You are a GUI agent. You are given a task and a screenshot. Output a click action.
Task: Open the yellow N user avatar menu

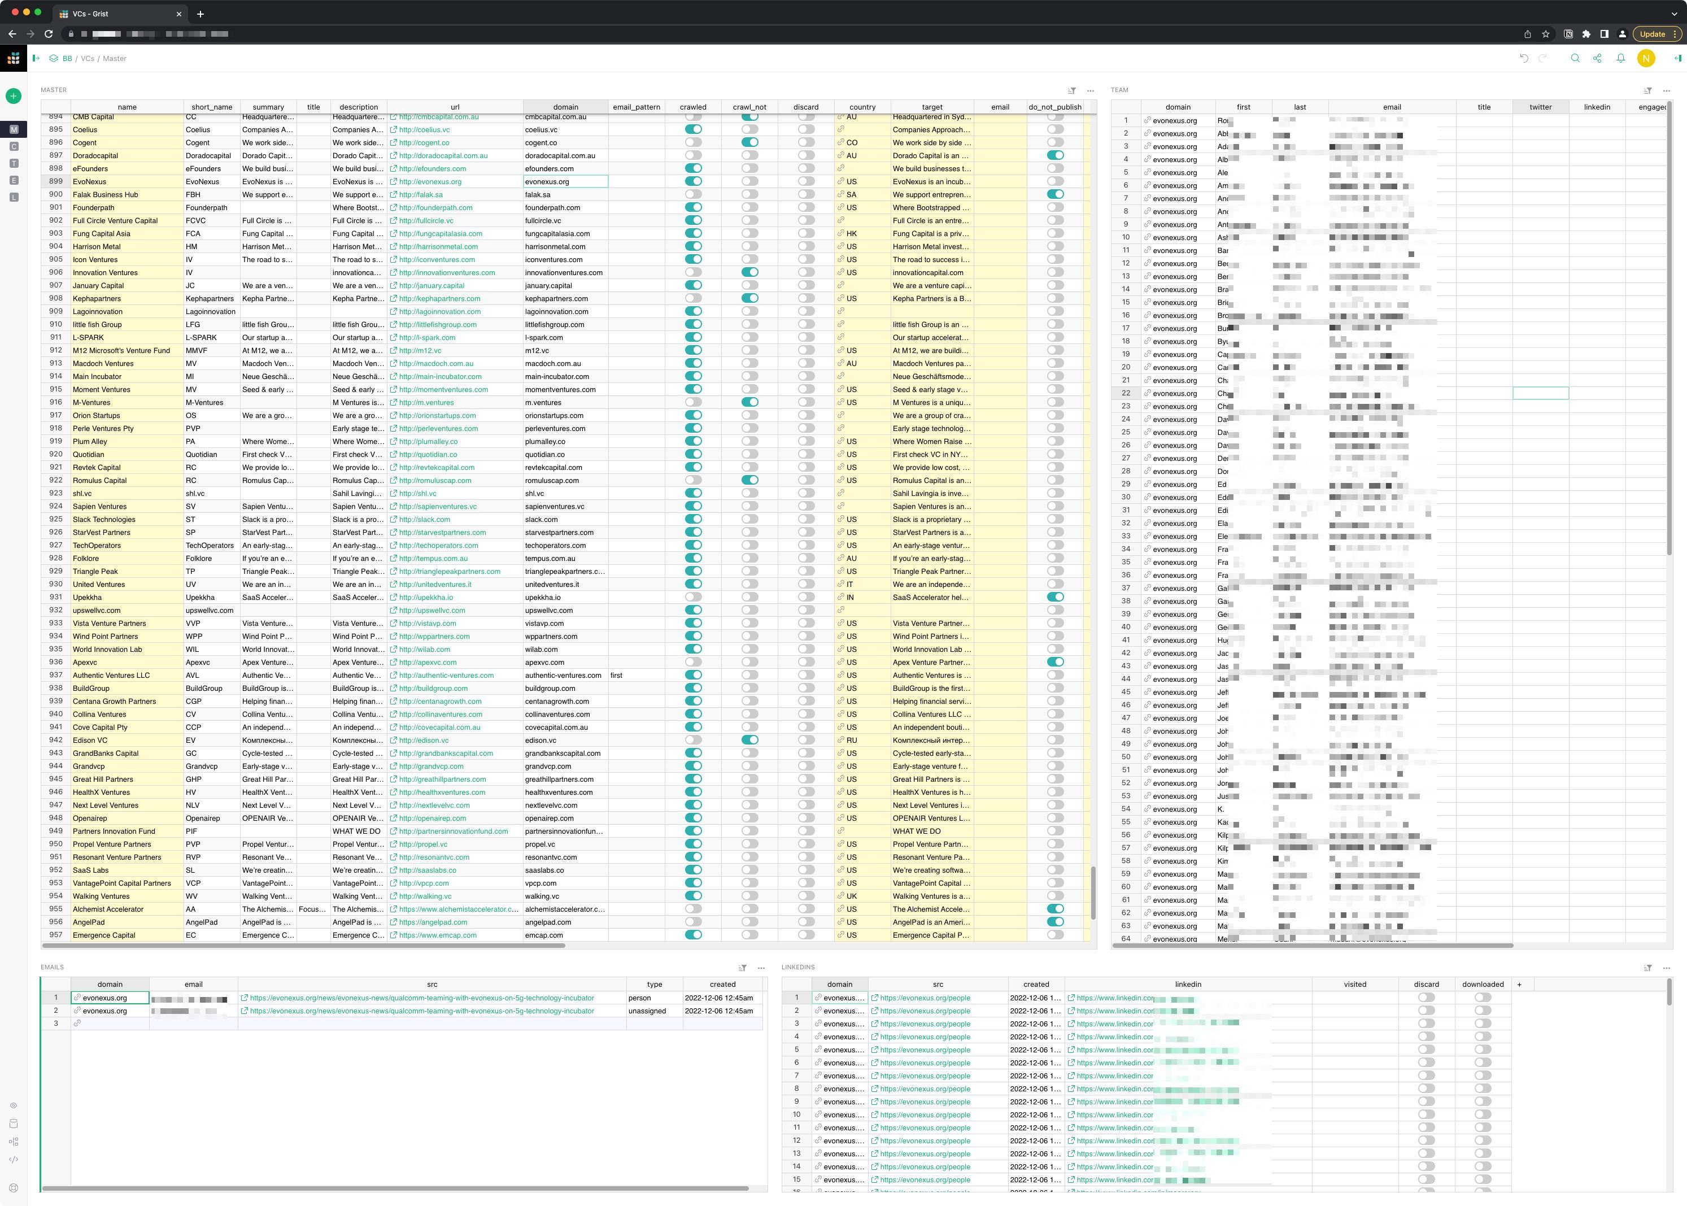point(1646,58)
